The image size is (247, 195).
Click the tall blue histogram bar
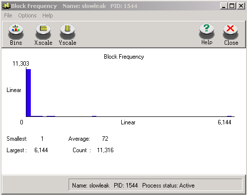click(x=28, y=93)
